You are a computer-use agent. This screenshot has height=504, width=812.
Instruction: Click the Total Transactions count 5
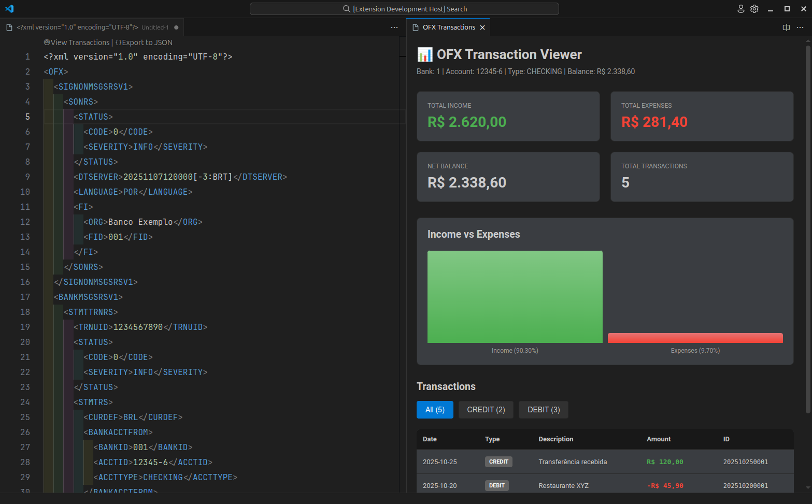pyautogui.click(x=625, y=182)
